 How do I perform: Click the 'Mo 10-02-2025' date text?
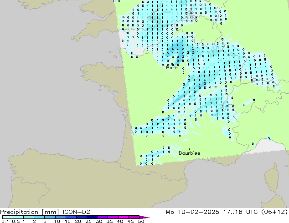pyautogui.click(x=192, y=212)
